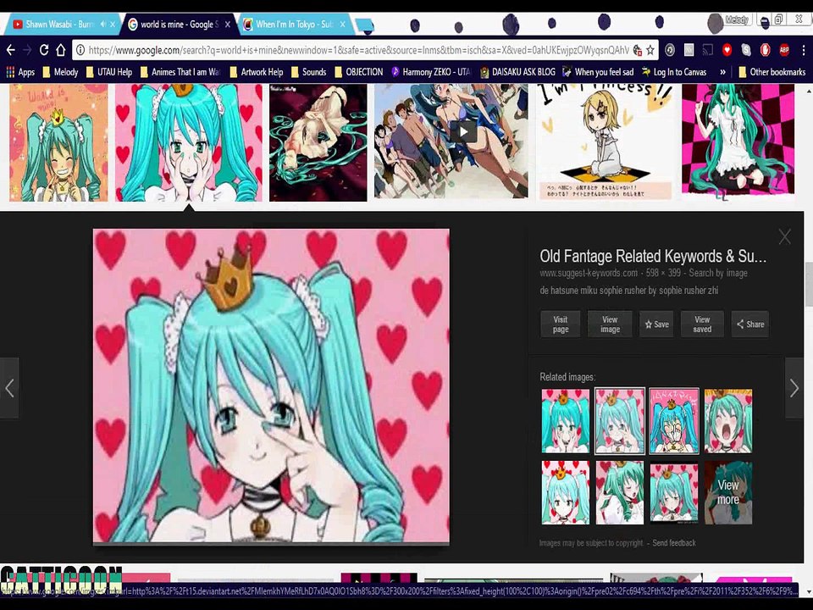Click the View saved button
The height and width of the screenshot is (610, 813).
[x=702, y=324]
